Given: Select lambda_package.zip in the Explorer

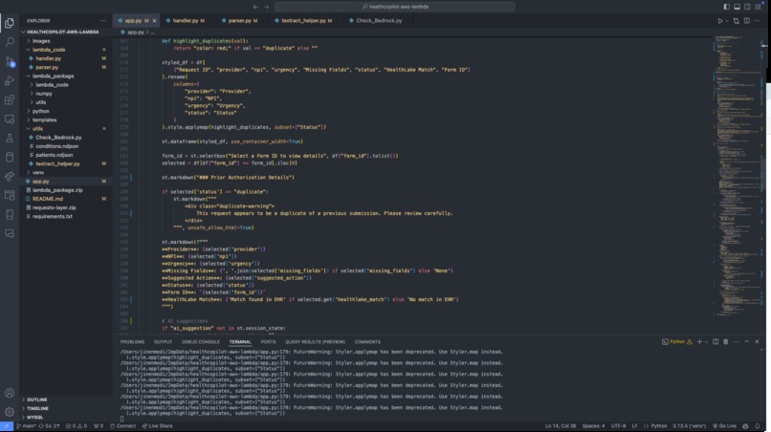Looking at the screenshot, I should [x=57, y=189].
